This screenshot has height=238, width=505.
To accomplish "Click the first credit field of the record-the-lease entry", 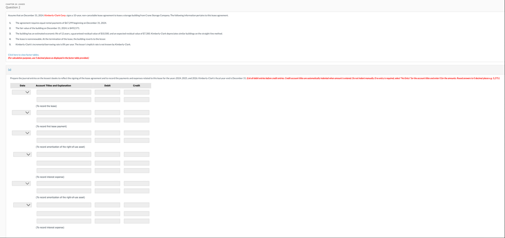I will 137,92.
